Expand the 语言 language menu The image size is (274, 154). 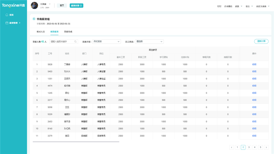(x=249, y=6)
